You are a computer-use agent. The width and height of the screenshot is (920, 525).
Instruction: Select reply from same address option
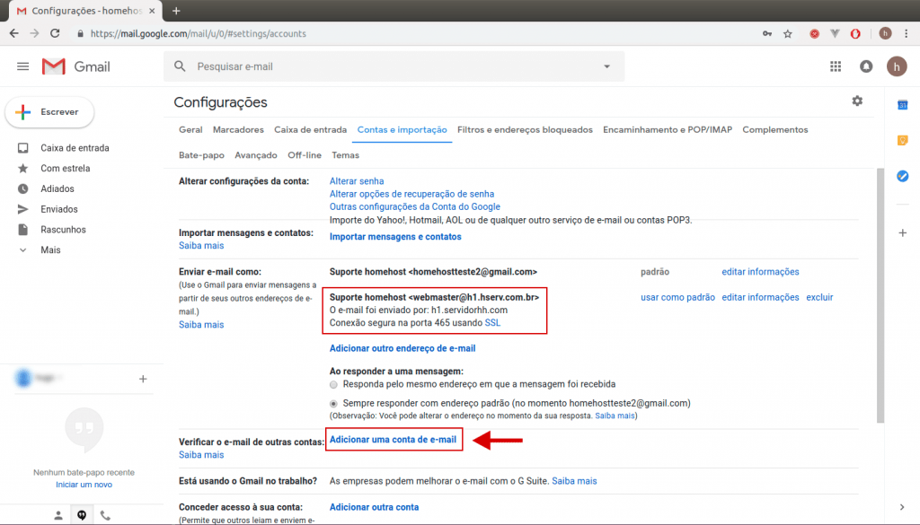333,384
